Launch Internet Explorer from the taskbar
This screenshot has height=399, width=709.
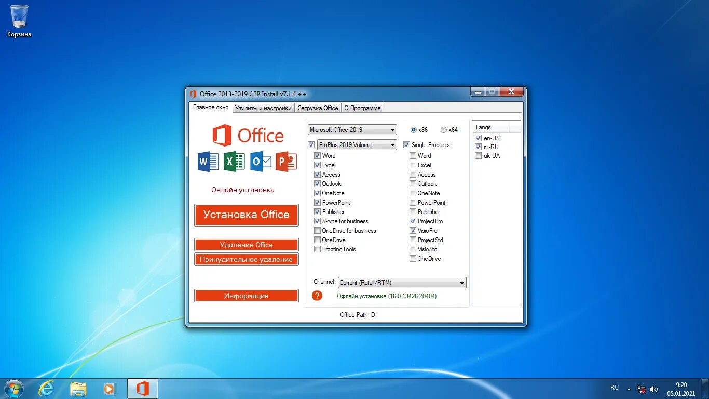(x=46, y=389)
